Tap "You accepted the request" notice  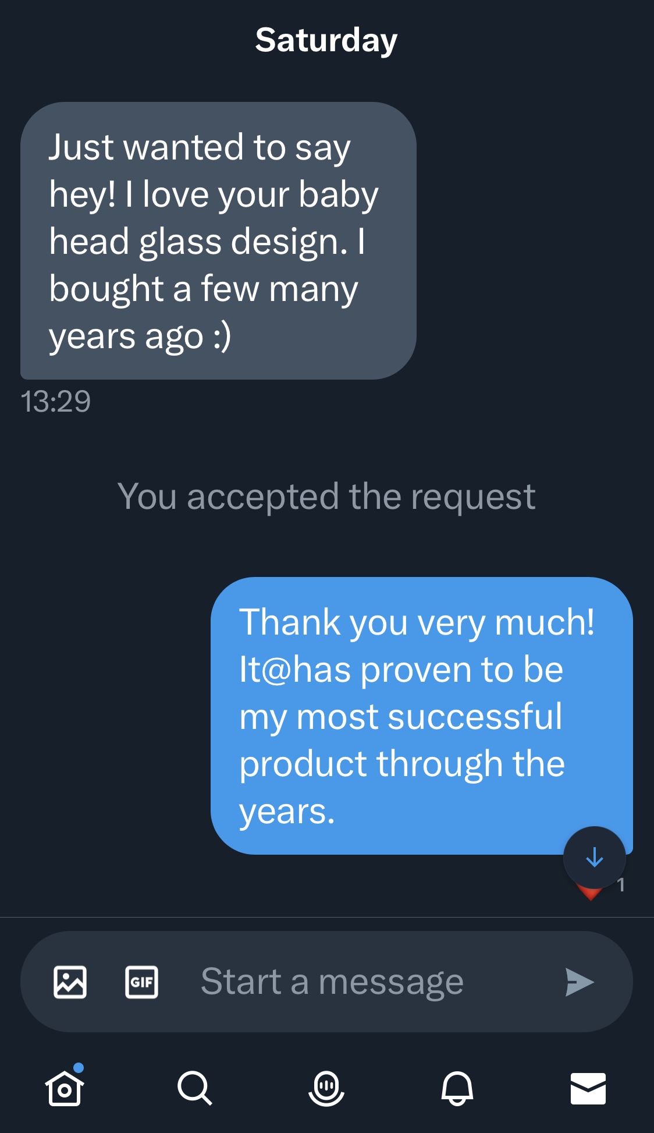[326, 497]
